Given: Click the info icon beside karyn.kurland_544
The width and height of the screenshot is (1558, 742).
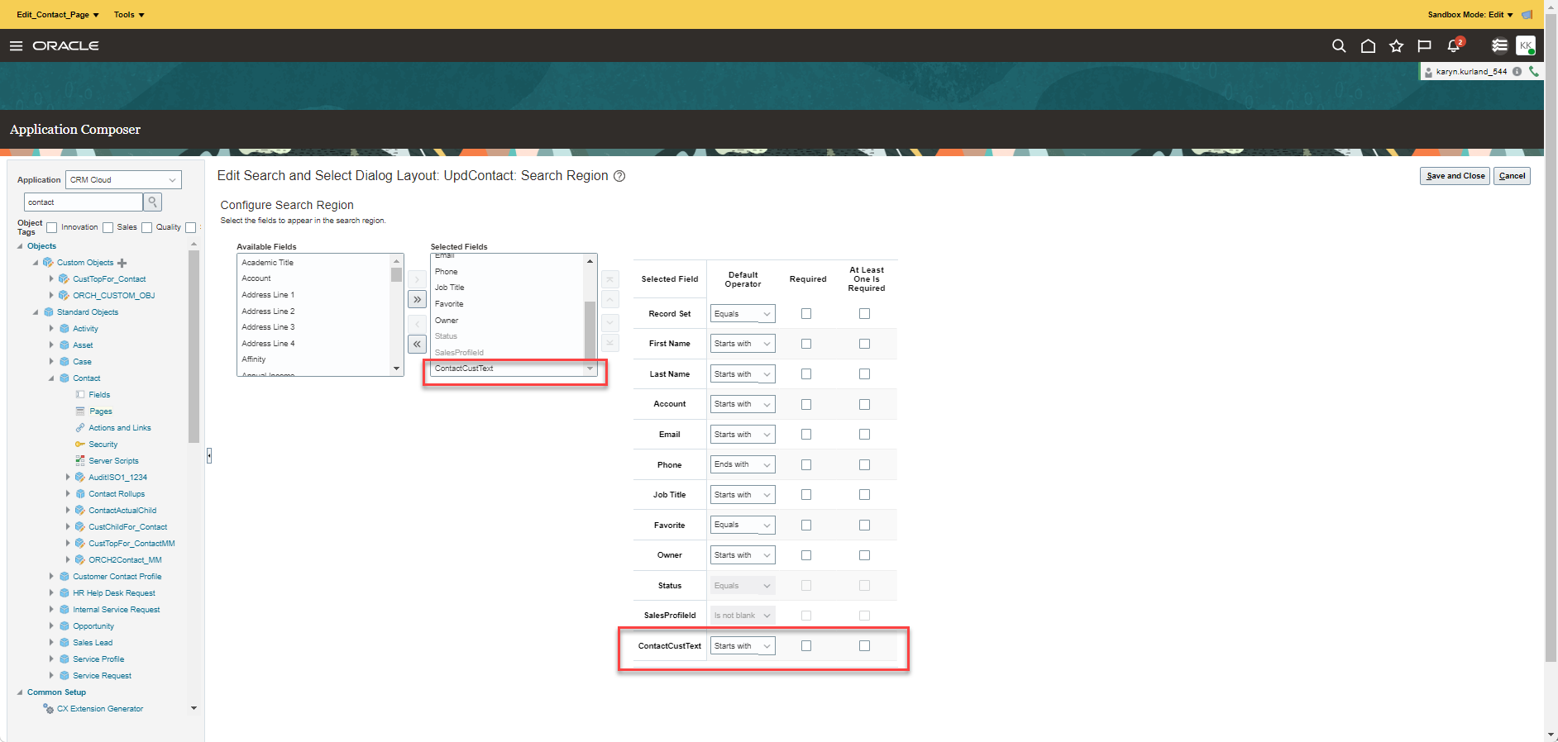Looking at the screenshot, I should coord(1517,72).
